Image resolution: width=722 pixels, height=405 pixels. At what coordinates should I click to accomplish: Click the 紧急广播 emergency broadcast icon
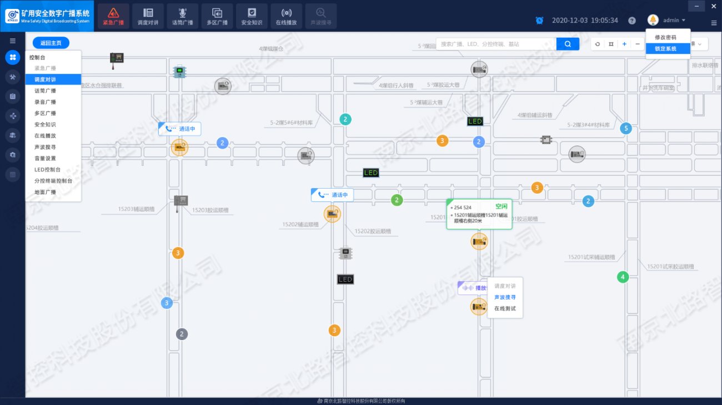pos(113,16)
